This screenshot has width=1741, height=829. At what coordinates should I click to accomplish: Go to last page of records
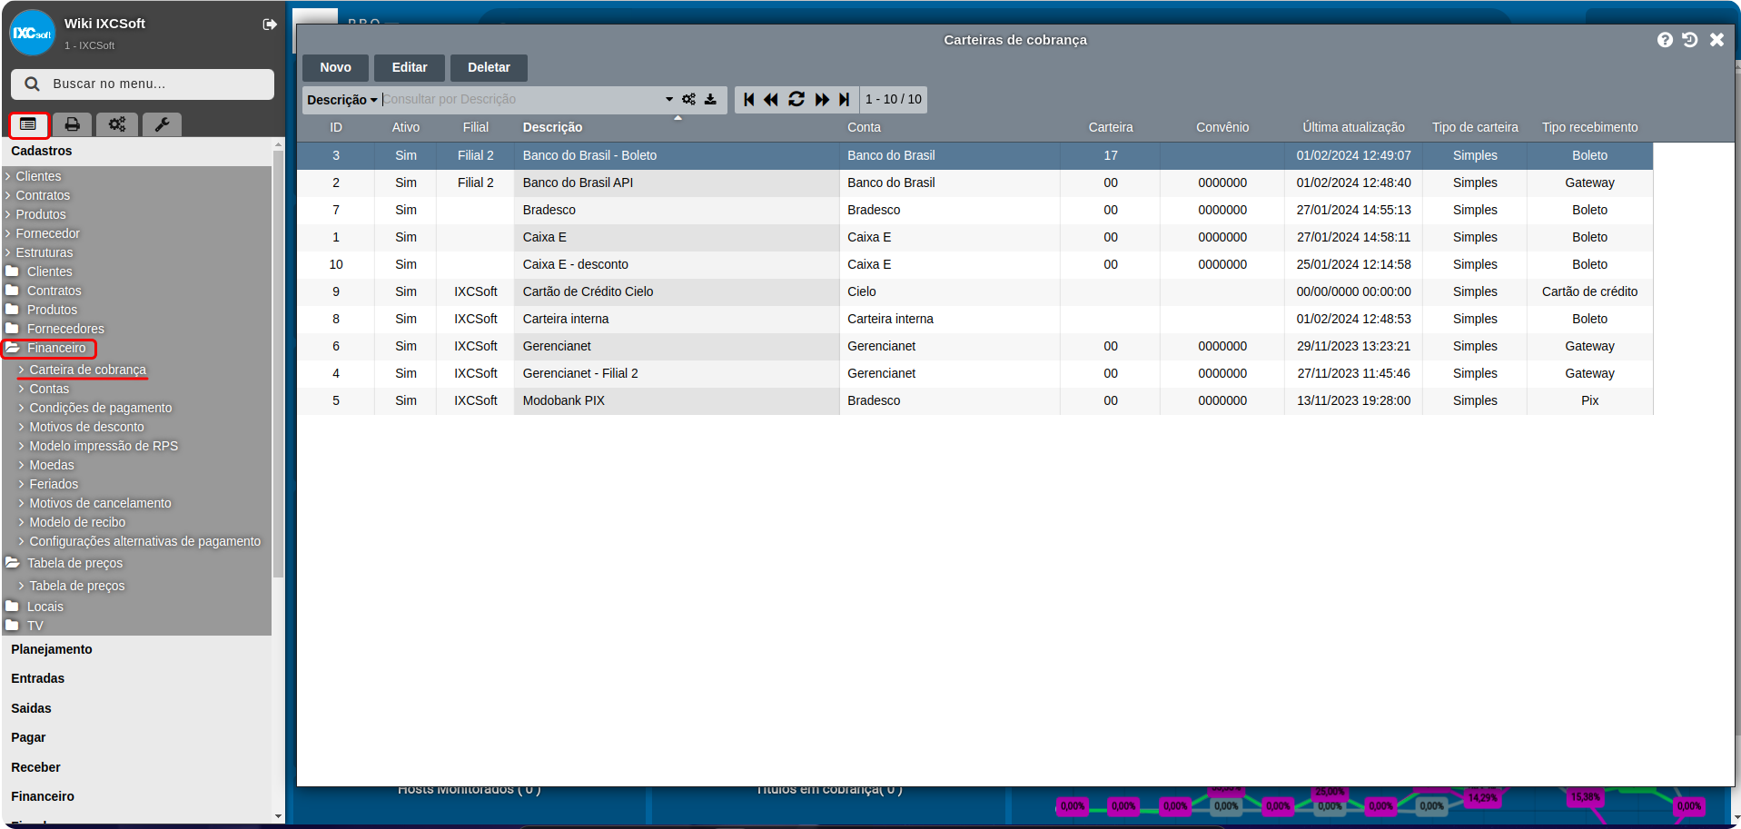845,99
